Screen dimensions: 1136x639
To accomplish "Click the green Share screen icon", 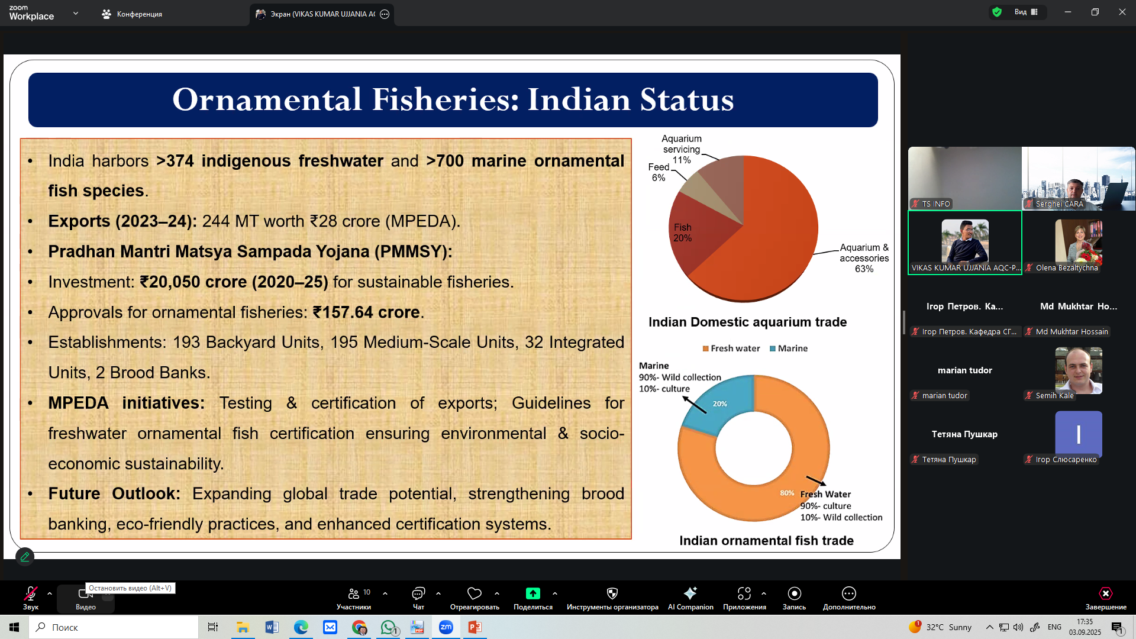I will tap(532, 593).
